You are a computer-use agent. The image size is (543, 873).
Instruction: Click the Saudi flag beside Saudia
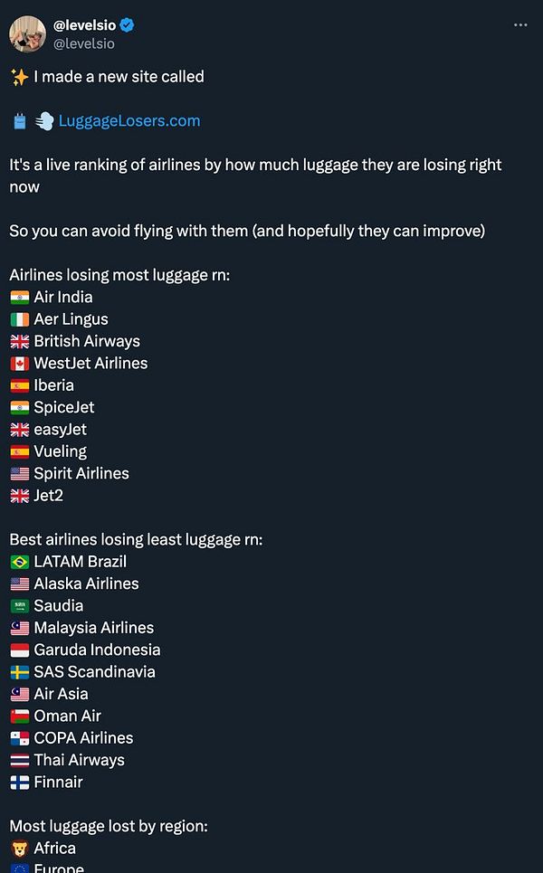[x=19, y=606]
